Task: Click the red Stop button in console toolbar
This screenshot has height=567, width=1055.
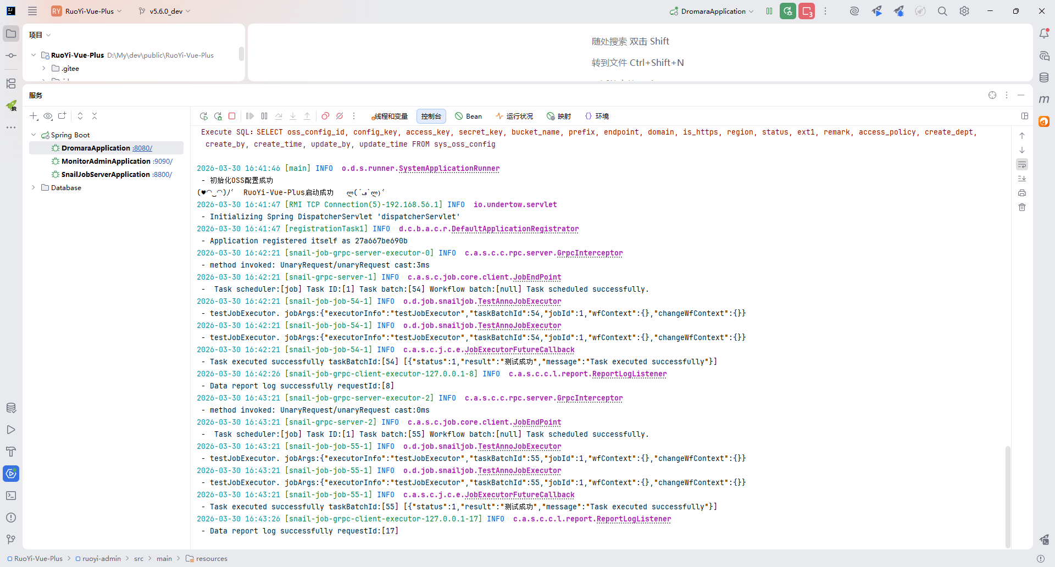Action: click(232, 116)
